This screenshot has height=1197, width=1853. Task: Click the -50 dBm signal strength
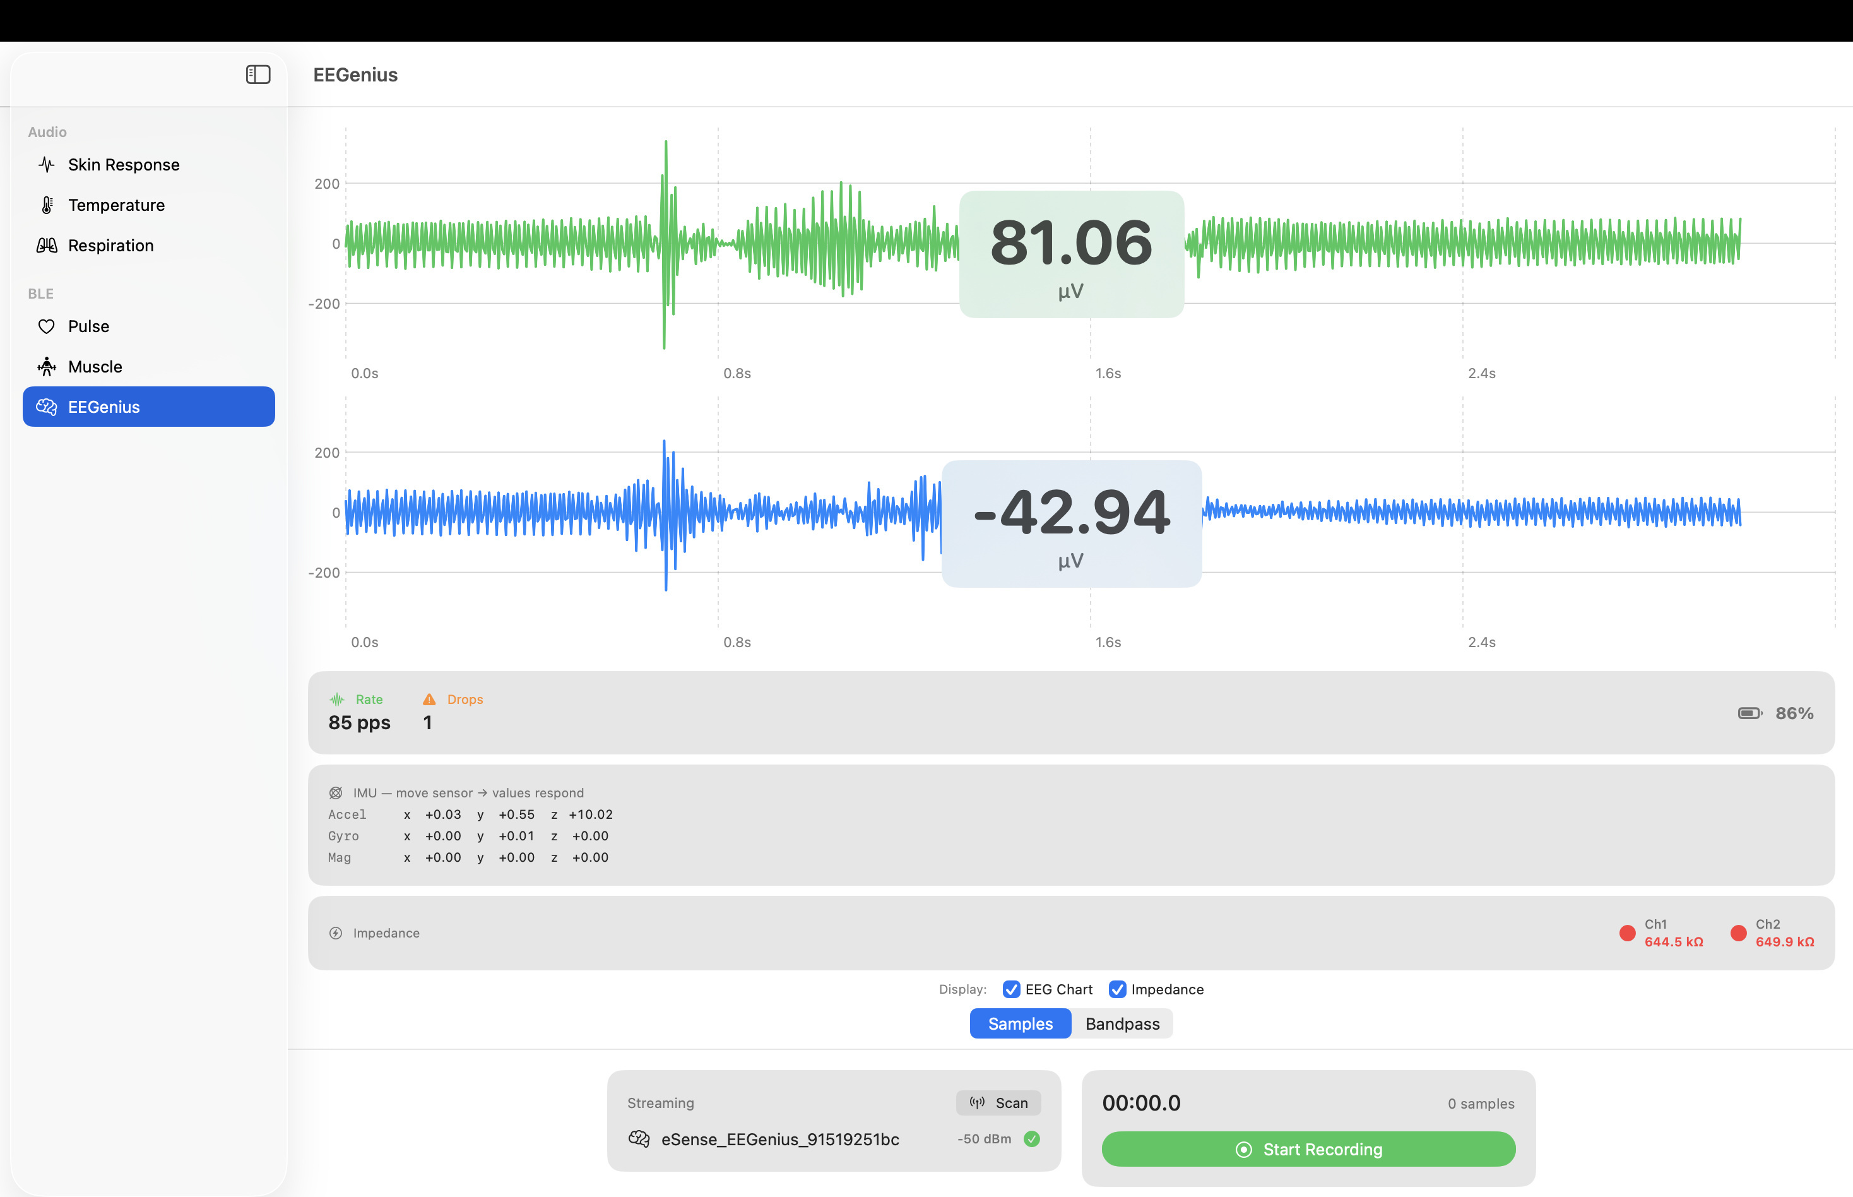click(x=985, y=1139)
